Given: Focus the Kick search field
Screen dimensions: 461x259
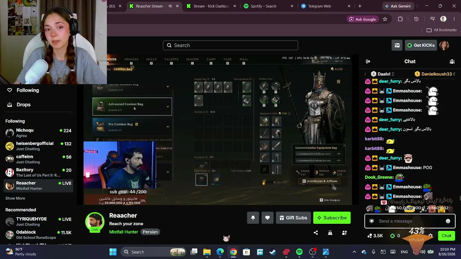Looking at the screenshot, I should pos(230,45).
